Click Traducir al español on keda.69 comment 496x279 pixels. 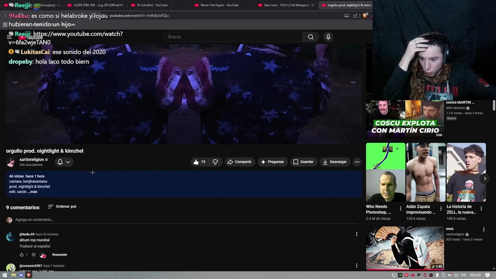coord(35,246)
